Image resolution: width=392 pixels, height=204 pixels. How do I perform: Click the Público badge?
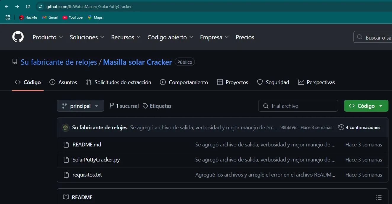[x=185, y=62]
